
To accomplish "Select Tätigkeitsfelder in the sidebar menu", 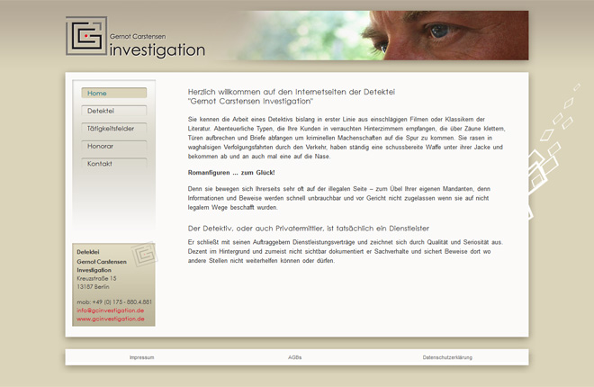I will [x=113, y=129].
